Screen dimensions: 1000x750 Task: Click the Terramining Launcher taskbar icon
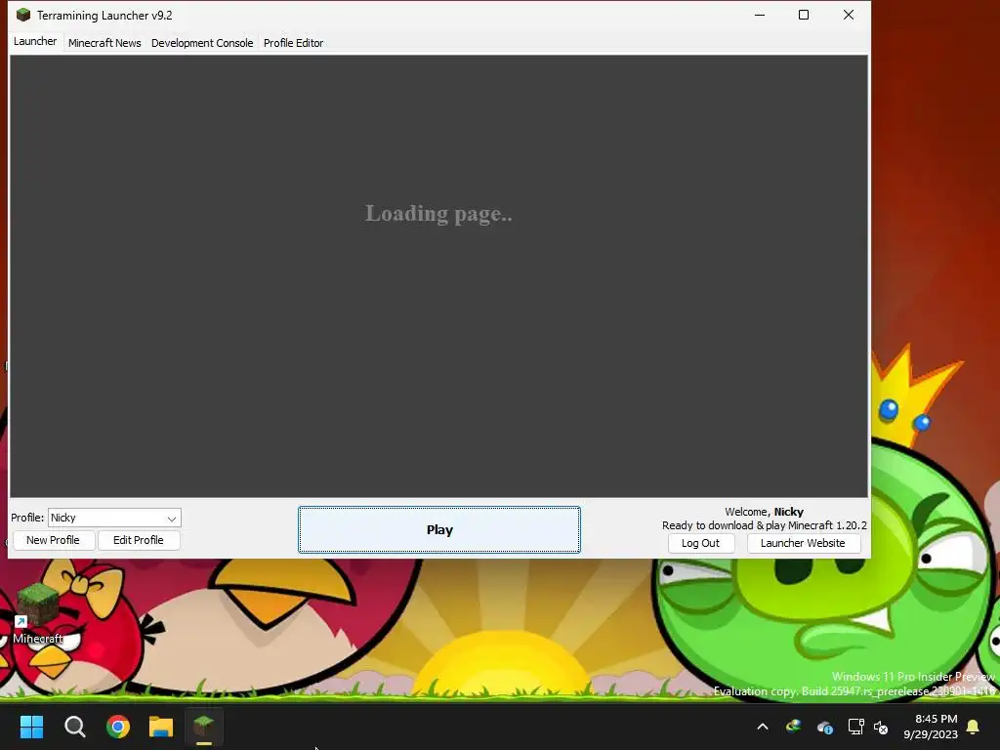pyautogui.click(x=203, y=727)
